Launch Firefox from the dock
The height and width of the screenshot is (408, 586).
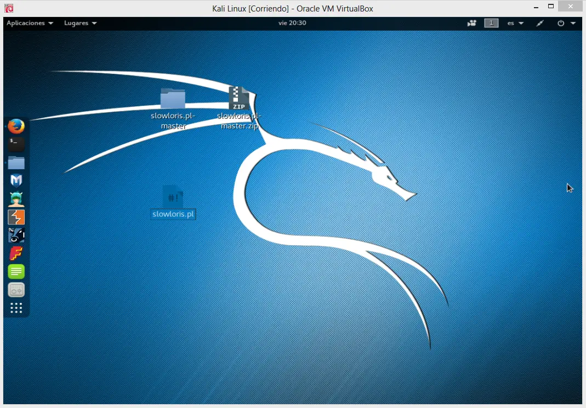[x=16, y=126]
